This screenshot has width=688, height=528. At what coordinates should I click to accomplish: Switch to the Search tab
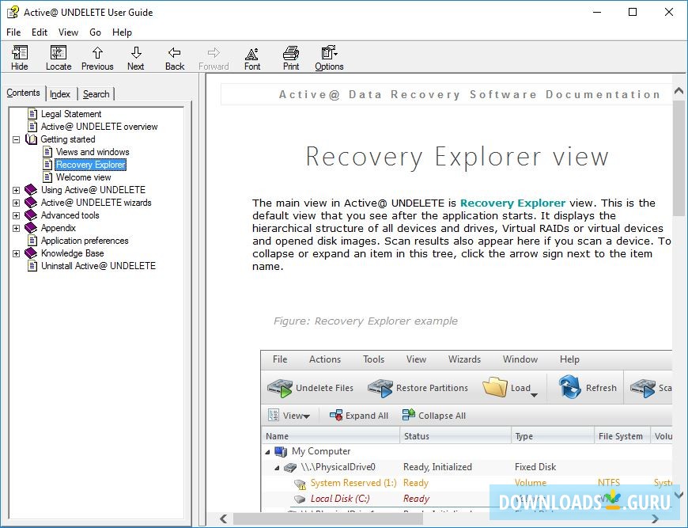pyautogui.click(x=96, y=94)
